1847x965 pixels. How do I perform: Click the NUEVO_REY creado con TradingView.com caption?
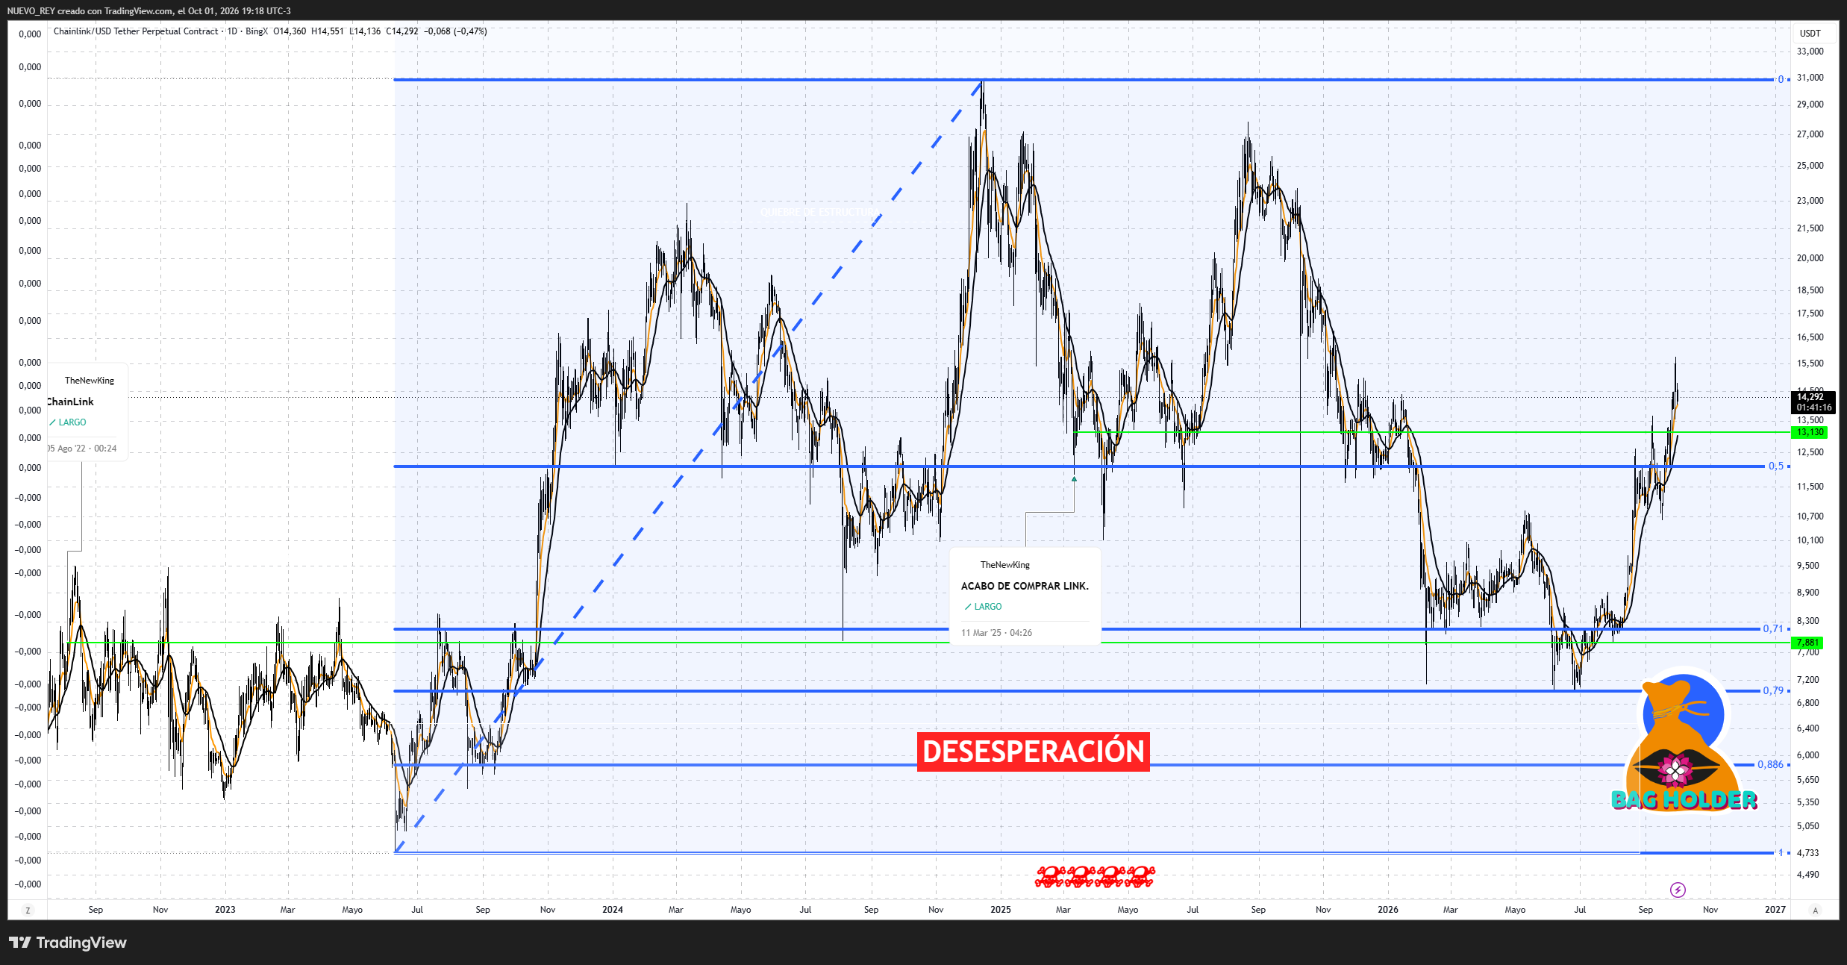[x=149, y=11]
